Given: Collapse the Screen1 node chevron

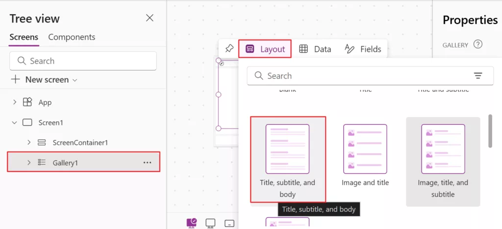Looking at the screenshot, I should [x=14, y=122].
